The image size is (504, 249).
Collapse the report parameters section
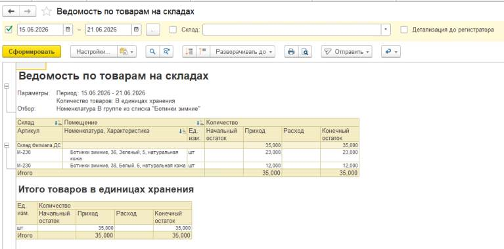[x=7, y=86]
